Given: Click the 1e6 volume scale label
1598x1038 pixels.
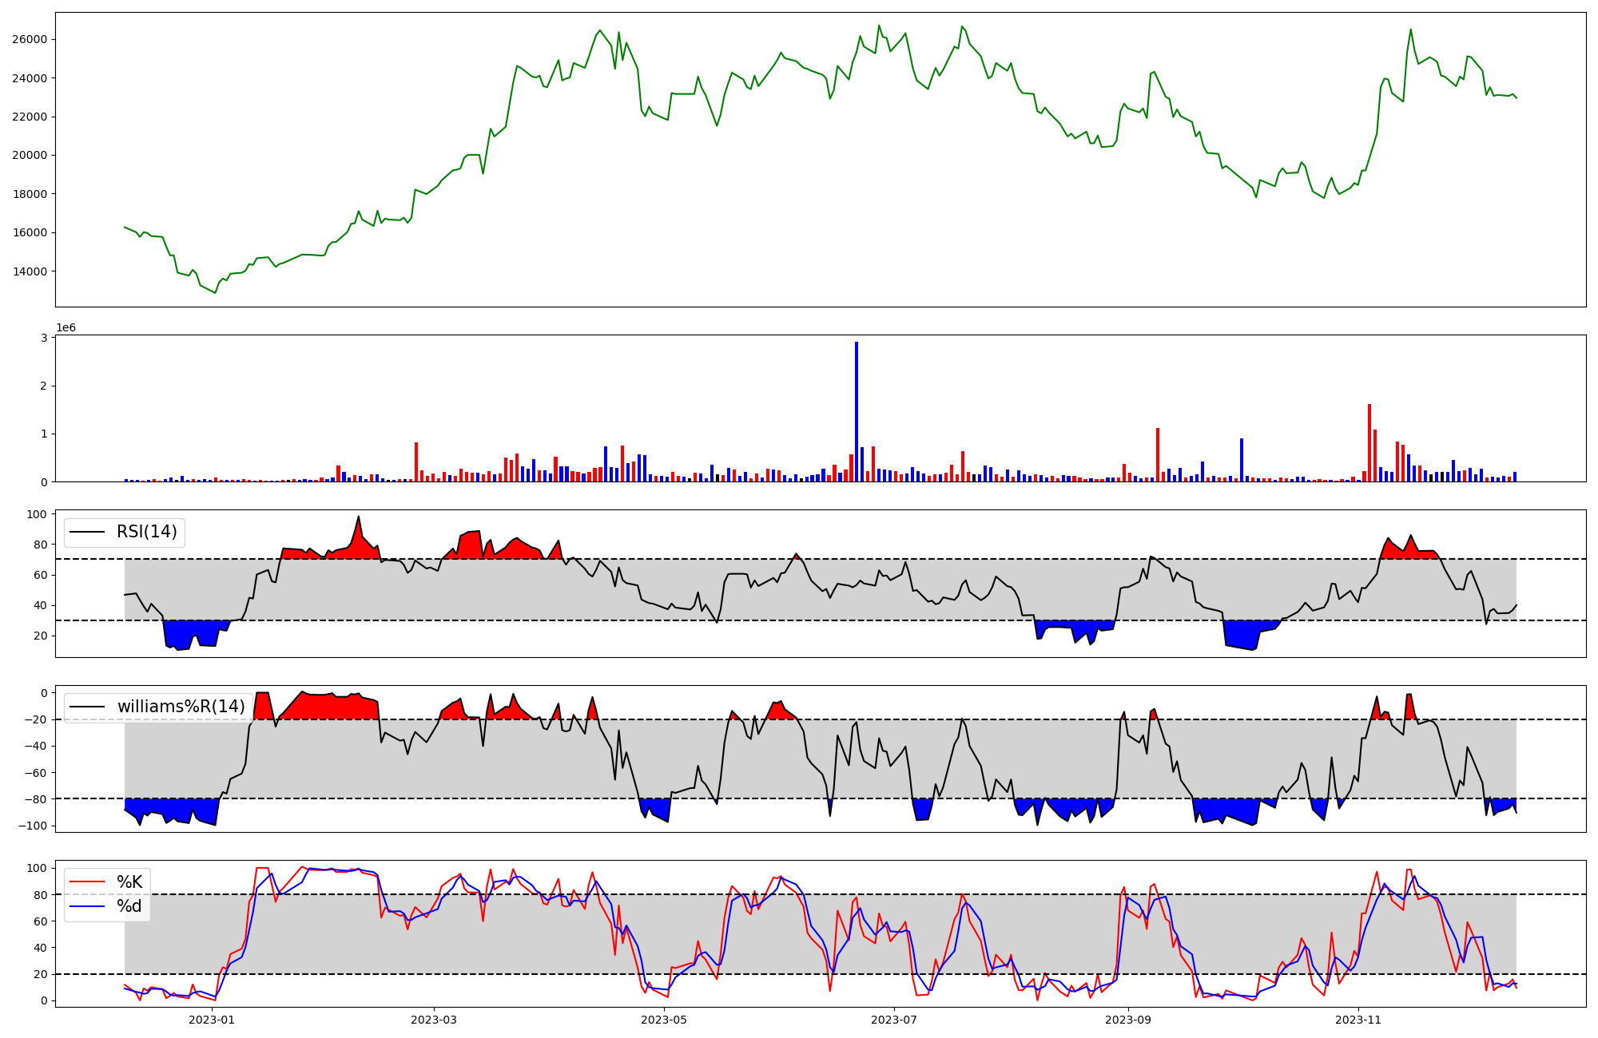Looking at the screenshot, I should coord(66,328).
